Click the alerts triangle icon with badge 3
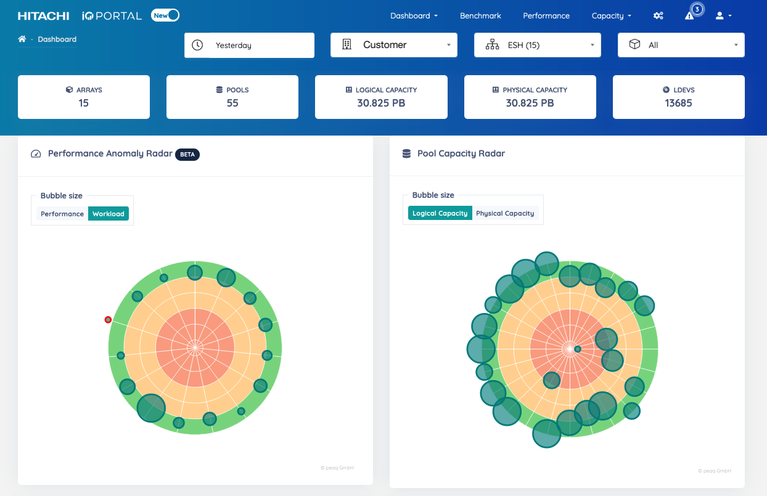Viewport: 767px width, 496px height. [x=689, y=15]
